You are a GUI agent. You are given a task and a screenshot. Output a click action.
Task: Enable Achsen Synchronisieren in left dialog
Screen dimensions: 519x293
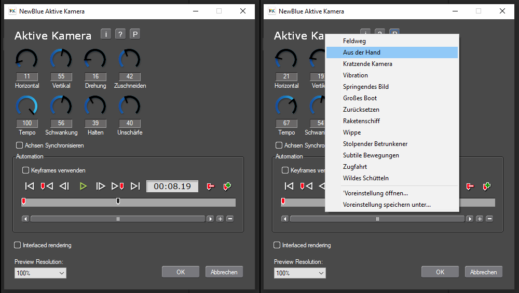[x=20, y=145]
